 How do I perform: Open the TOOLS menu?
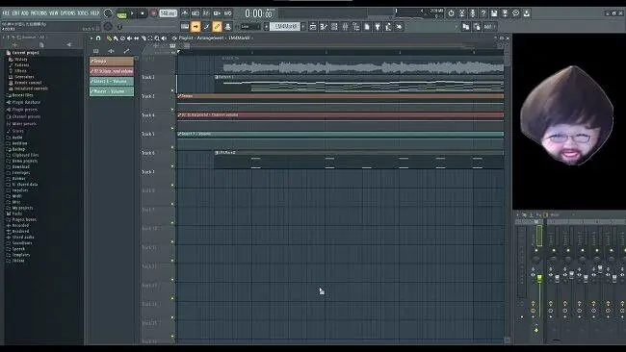click(x=83, y=13)
